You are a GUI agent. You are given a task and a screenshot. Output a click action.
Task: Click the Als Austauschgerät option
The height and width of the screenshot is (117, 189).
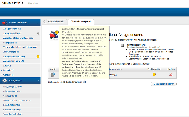(x=136, y=45)
